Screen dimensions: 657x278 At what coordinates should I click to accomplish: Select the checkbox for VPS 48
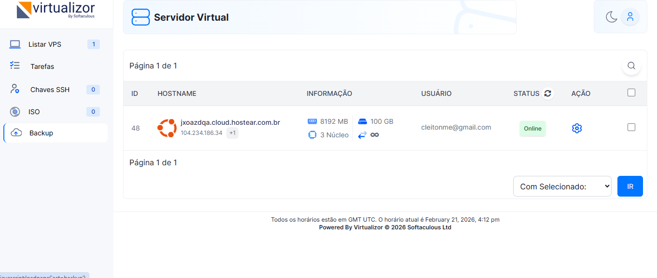(631, 128)
